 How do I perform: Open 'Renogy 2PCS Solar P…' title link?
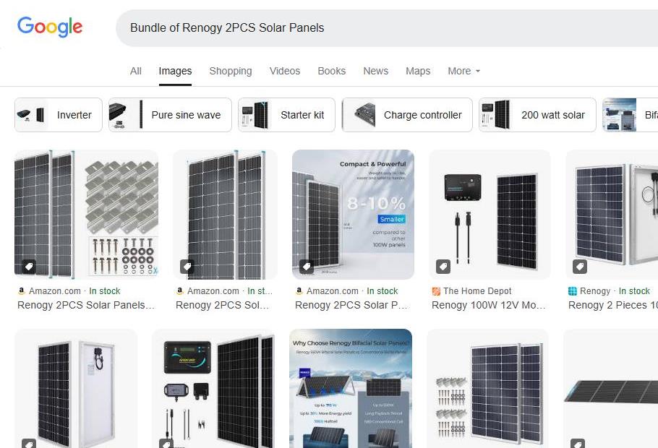coord(351,305)
